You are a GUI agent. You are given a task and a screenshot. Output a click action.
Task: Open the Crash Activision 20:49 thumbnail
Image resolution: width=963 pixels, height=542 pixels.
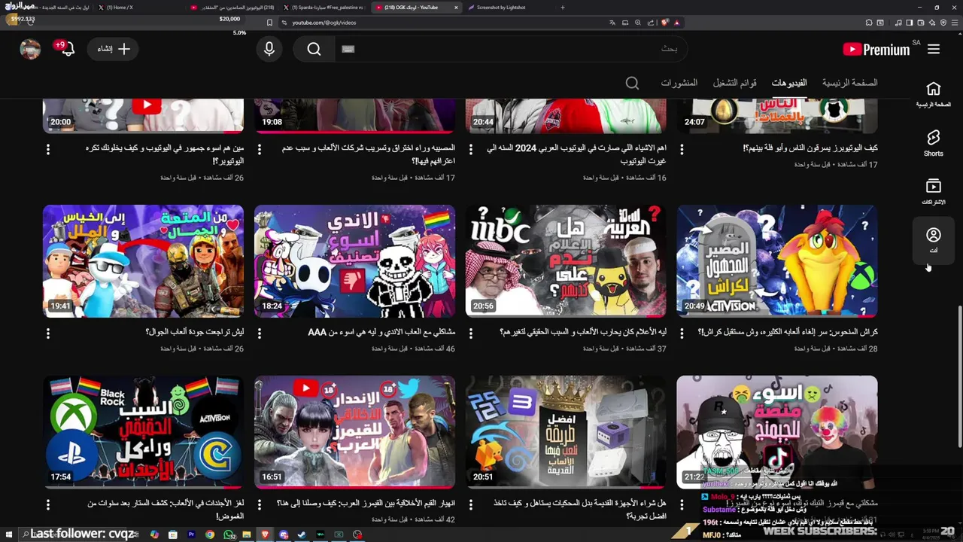coord(776,261)
